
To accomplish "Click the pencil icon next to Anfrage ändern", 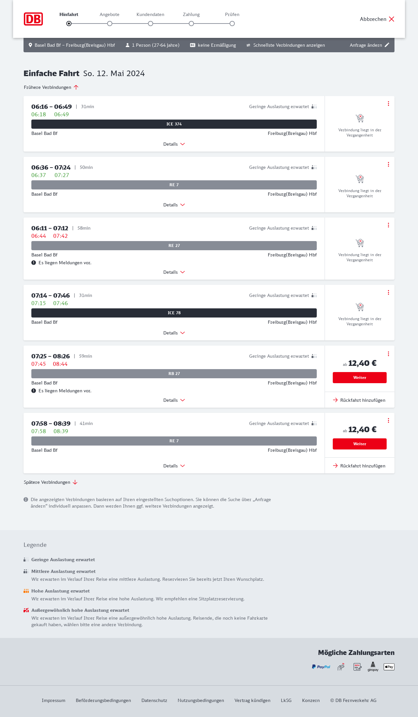I will tap(387, 45).
